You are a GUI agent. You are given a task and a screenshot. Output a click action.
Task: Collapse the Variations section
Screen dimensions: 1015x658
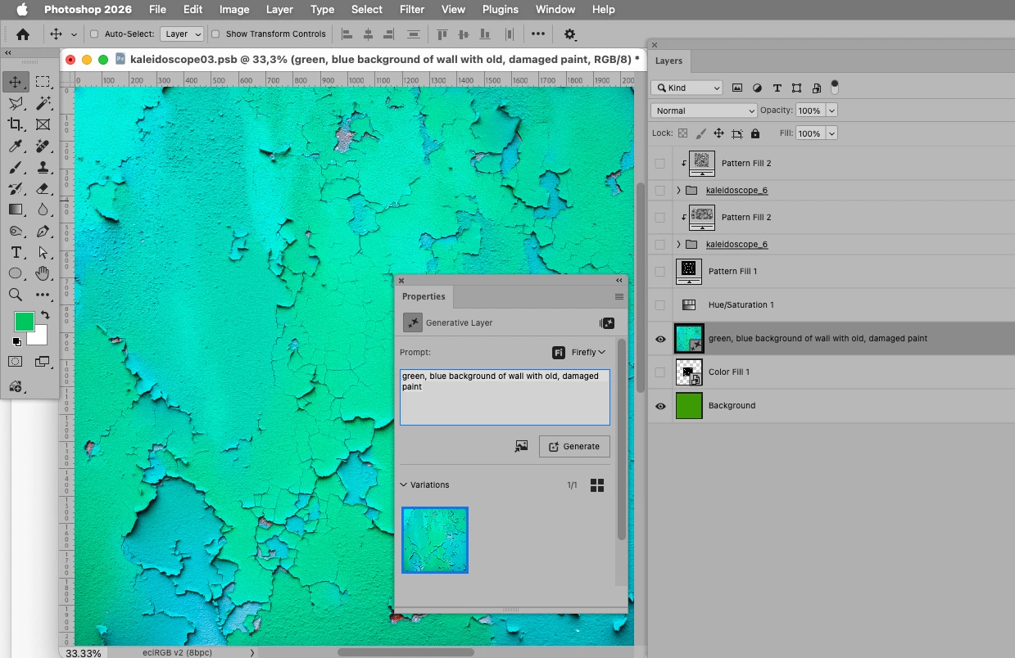(404, 484)
